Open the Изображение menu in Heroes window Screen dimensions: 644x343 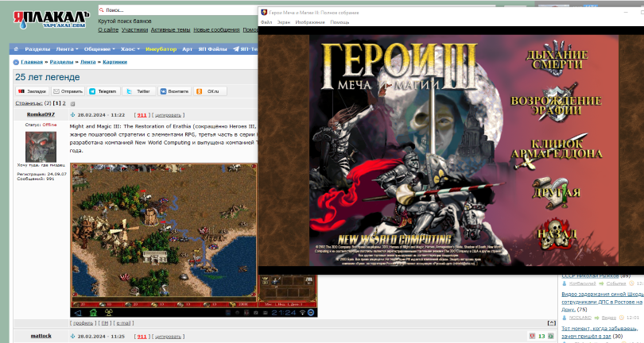pyautogui.click(x=310, y=22)
